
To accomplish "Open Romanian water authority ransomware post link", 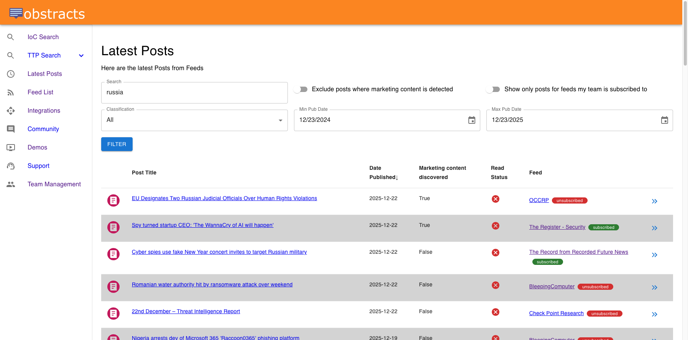I will [212, 284].
